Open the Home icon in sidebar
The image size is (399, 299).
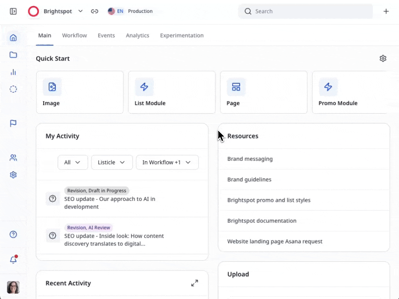pyautogui.click(x=13, y=38)
